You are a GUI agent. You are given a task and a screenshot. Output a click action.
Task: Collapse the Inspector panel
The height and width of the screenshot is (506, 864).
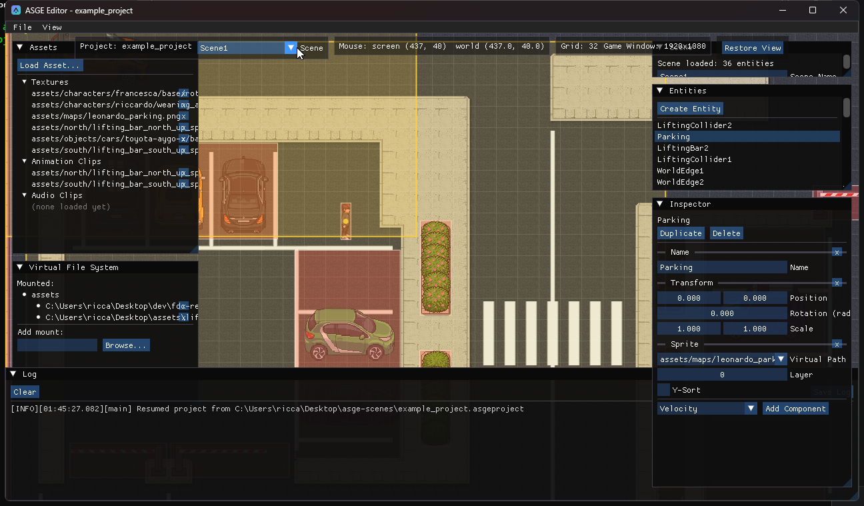tap(660, 204)
